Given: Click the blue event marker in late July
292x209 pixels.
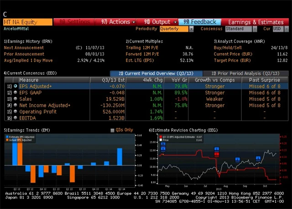Looking at the screenshot, I should click(217, 149).
